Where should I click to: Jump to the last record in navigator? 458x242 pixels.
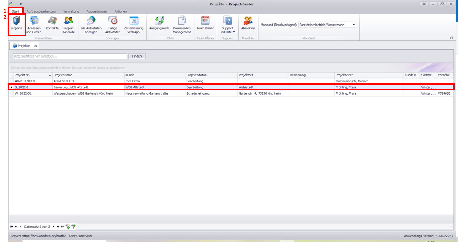(x=63, y=227)
